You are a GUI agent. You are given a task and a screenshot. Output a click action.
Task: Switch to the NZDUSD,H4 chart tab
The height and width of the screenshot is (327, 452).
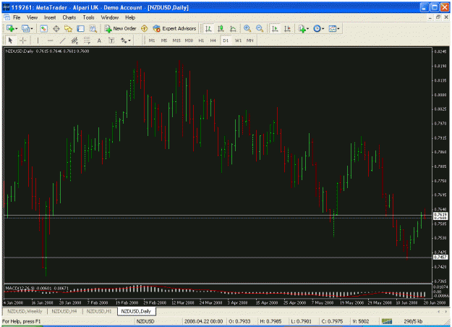tap(64, 311)
